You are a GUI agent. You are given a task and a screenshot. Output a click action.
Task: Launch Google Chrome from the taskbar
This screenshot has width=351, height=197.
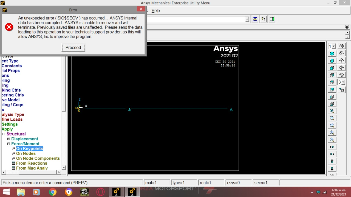[x=52, y=192]
